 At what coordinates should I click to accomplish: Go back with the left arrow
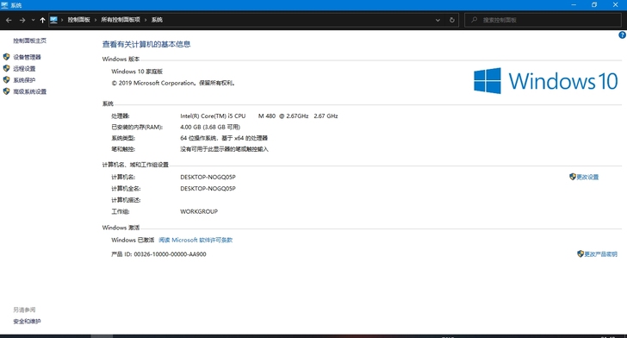pos(9,20)
